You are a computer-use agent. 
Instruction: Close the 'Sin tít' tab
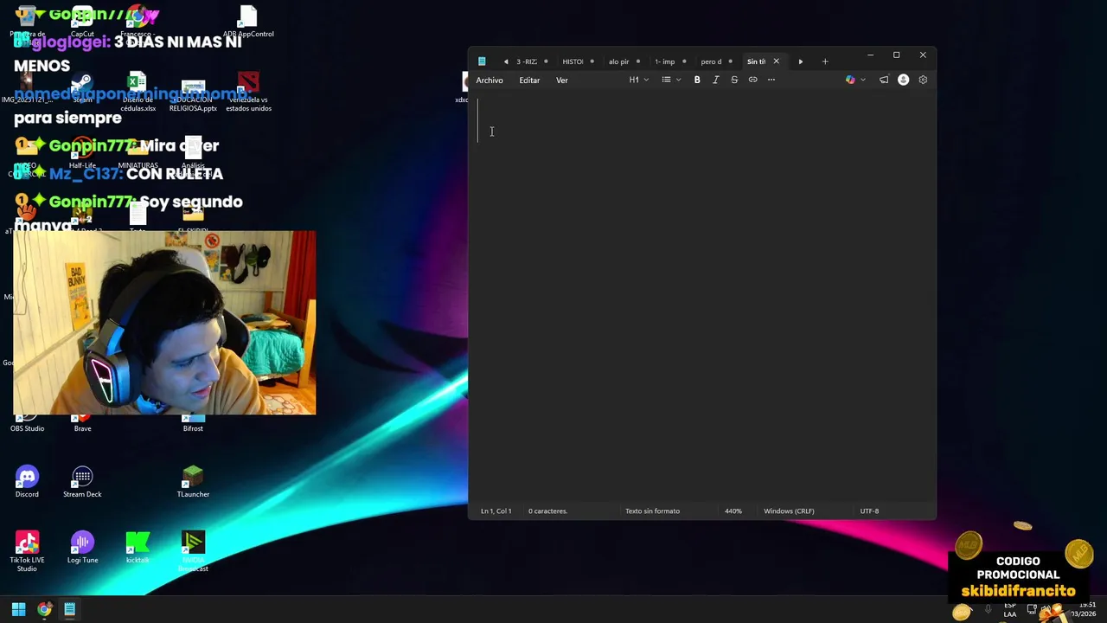click(x=776, y=61)
